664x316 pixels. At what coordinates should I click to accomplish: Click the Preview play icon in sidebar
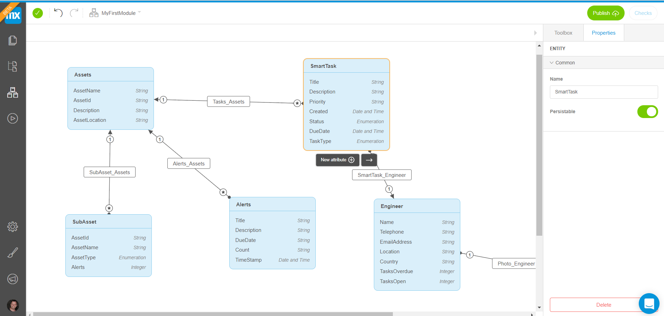pyautogui.click(x=12, y=118)
